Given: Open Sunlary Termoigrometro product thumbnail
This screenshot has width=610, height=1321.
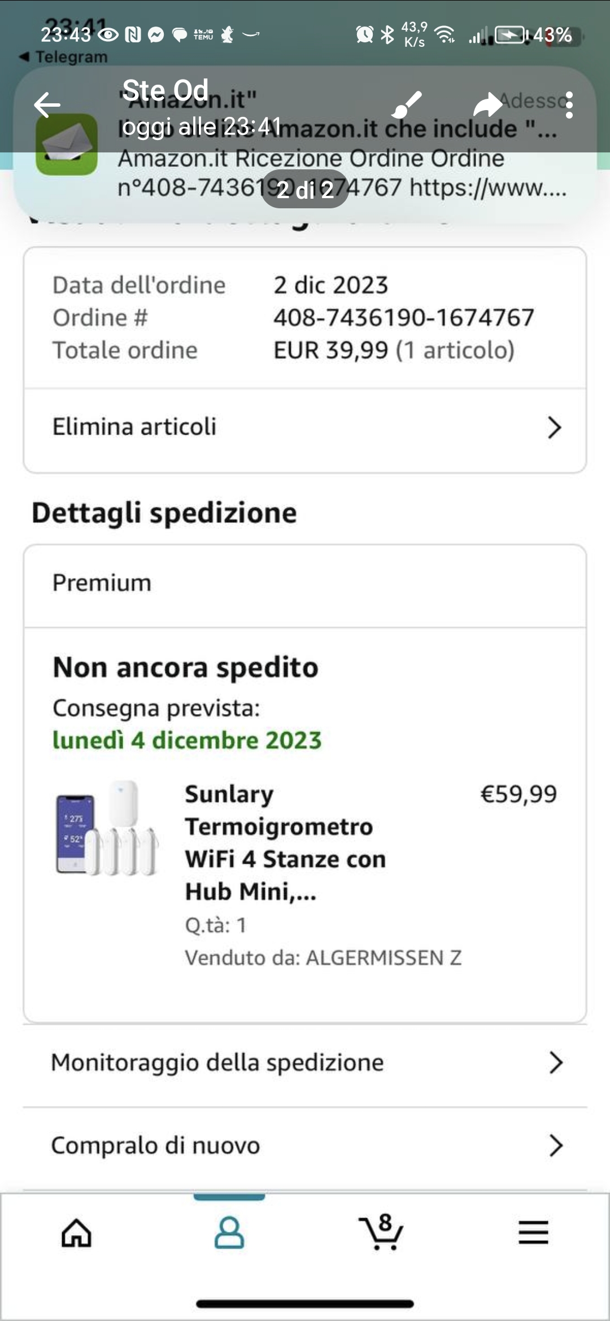Looking at the screenshot, I should 107,828.
